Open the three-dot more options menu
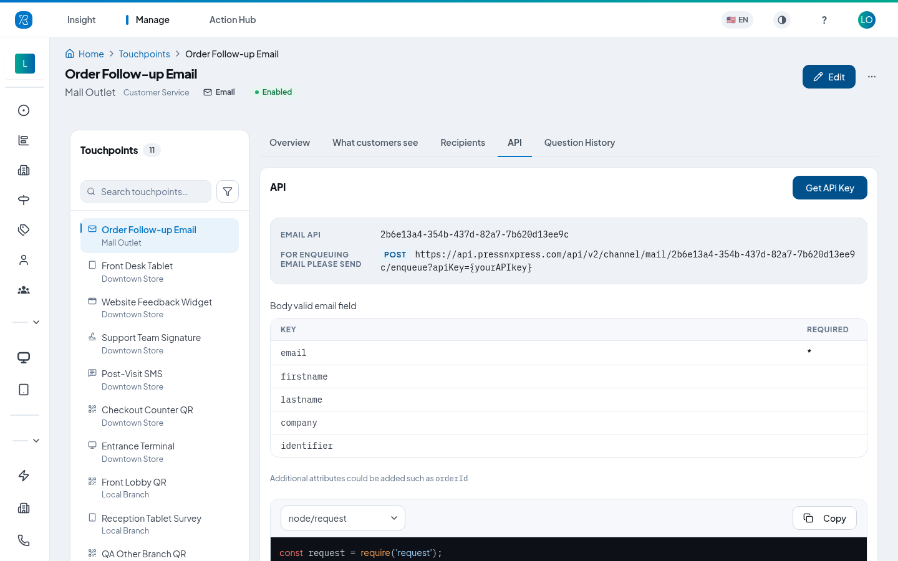The height and width of the screenshot is (561, 898). (872, 77)
